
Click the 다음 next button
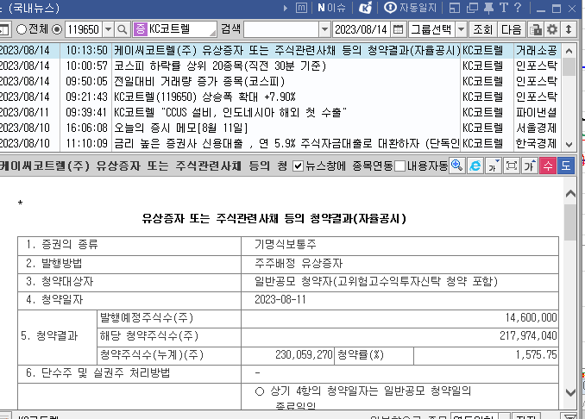click(x=511, y=29)
